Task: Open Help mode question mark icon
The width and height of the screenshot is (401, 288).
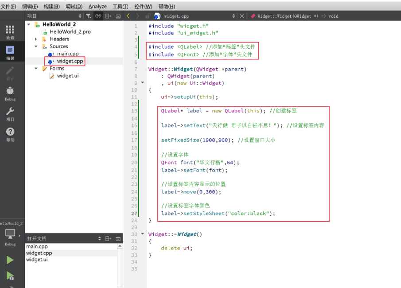Action: point(10,135)
